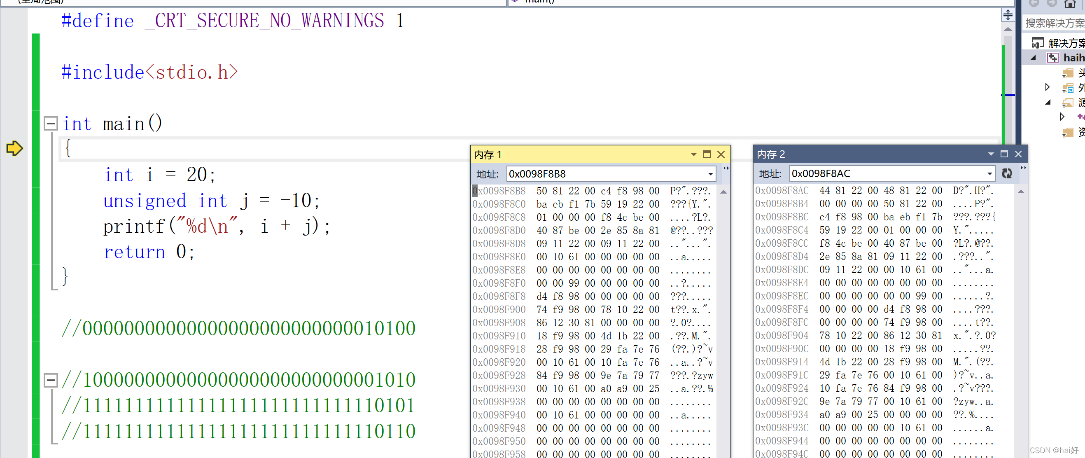Click the solution node icon

click(x=1037, y=43)
